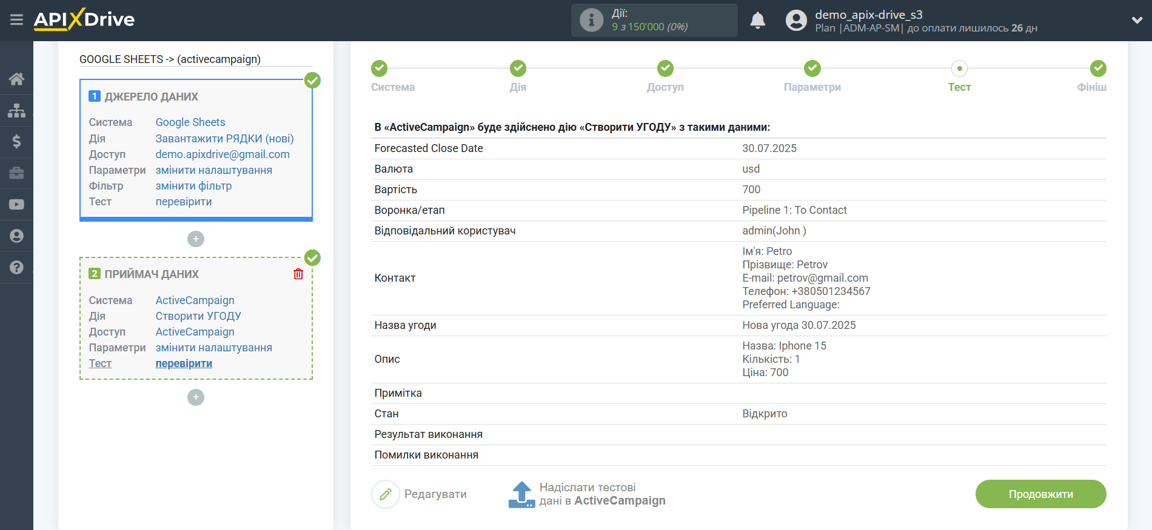Add a step between source and receiver

[196, 239]
